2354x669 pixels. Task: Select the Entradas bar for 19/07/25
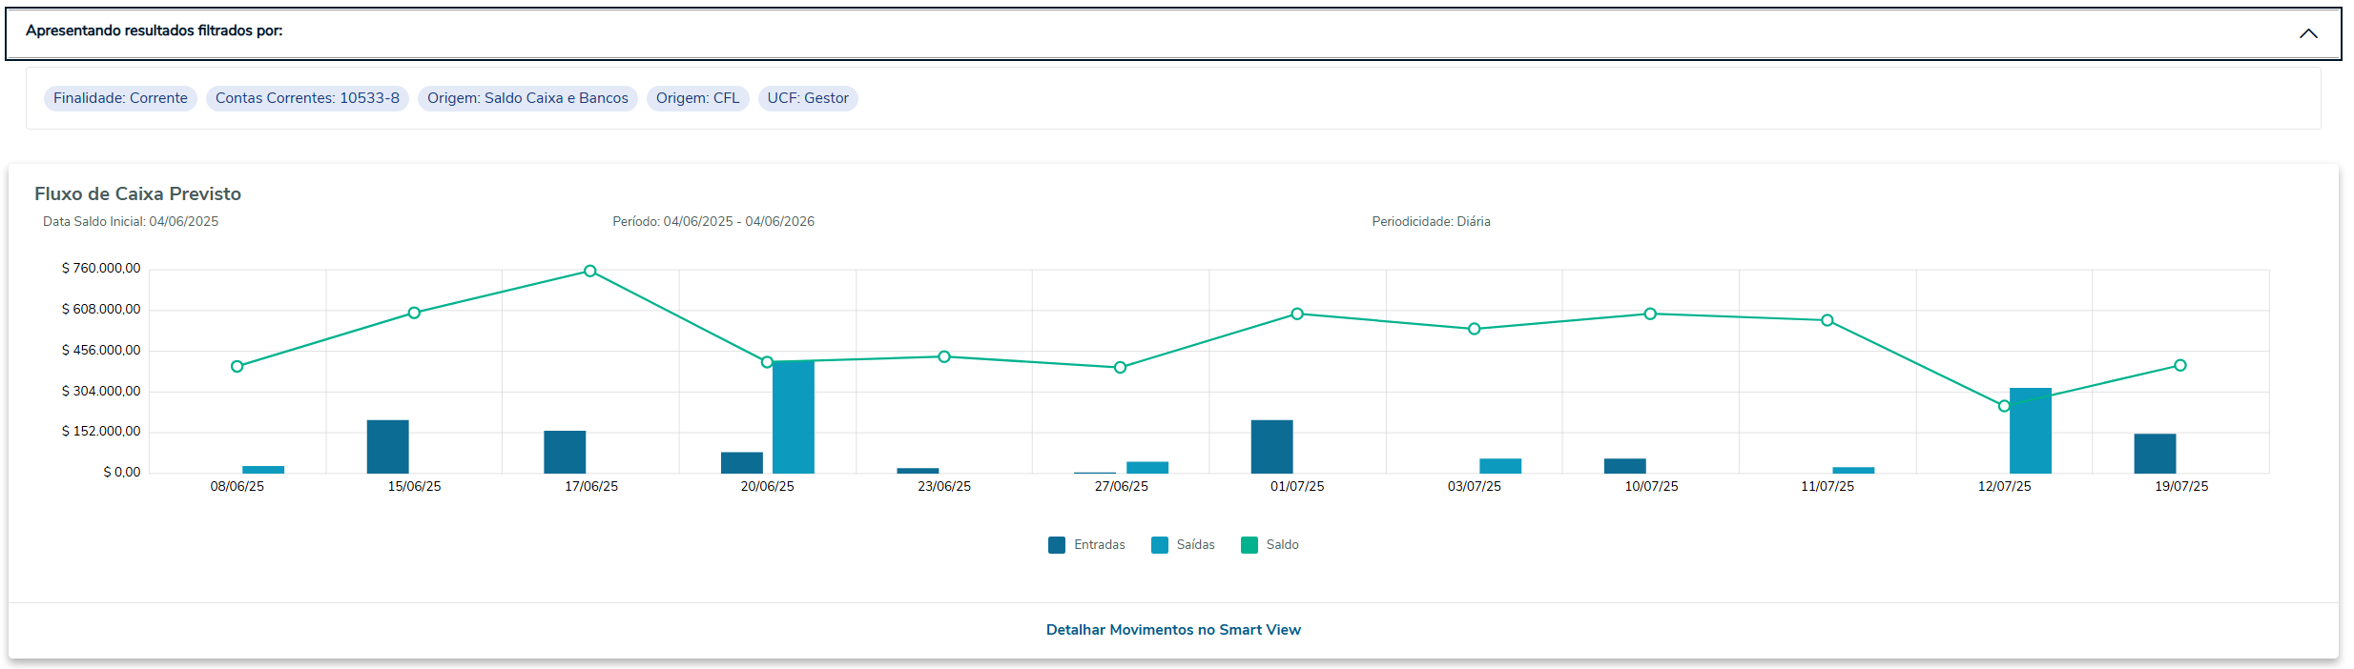click(x=2156, y=454)
